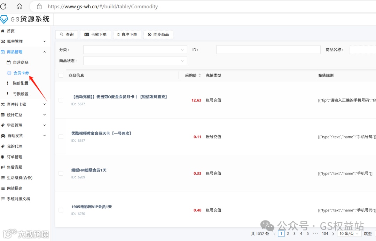Click the 限价配置 exclamation icon
This screenshot has width=376, height=241.
[x=7, y=83]
